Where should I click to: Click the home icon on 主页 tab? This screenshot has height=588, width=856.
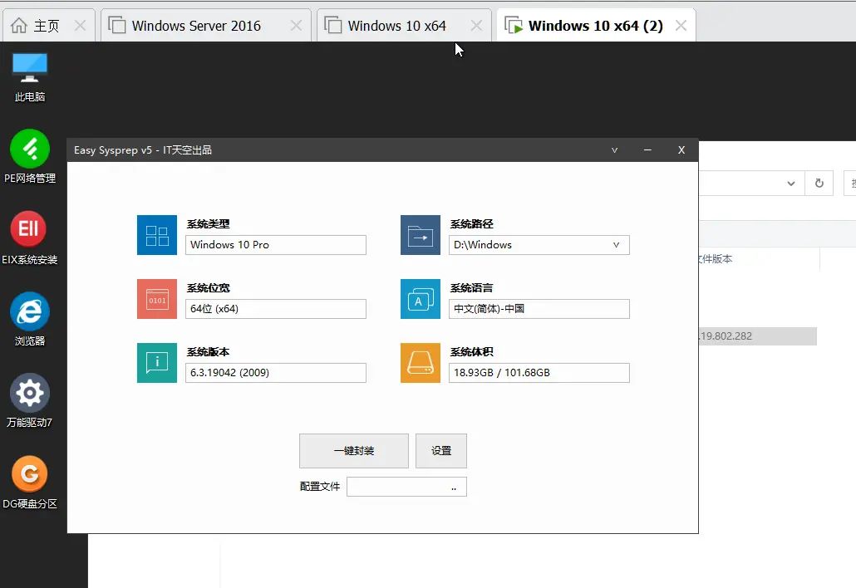click(x=19, y=26)
